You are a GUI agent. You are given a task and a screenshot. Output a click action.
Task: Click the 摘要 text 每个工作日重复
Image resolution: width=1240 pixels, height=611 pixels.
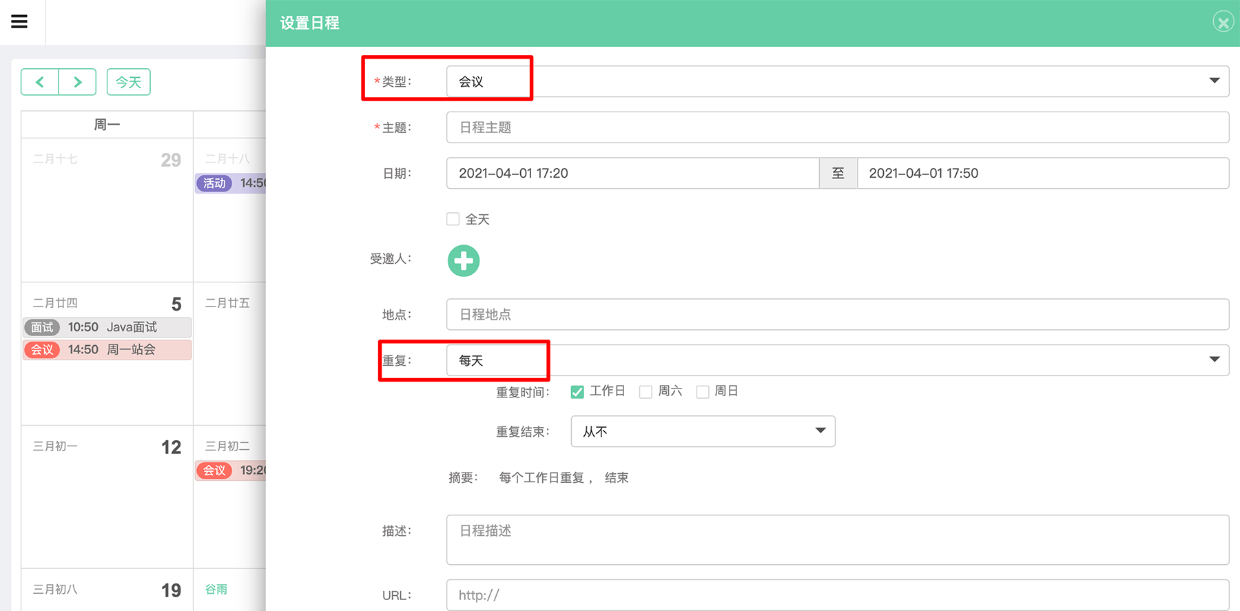pyautogui.click(x=541, y=477)
